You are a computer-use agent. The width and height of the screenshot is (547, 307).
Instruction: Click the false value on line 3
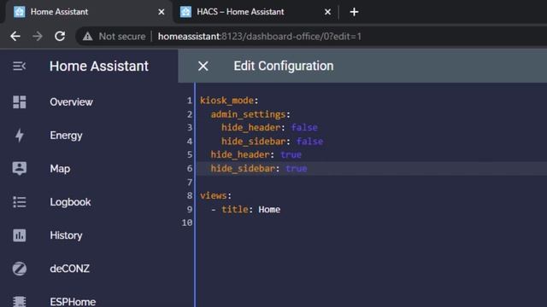[304, 127]
